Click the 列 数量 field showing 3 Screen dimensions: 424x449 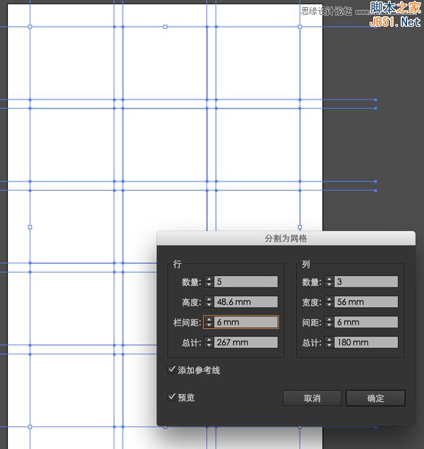(x=366, y=282)
